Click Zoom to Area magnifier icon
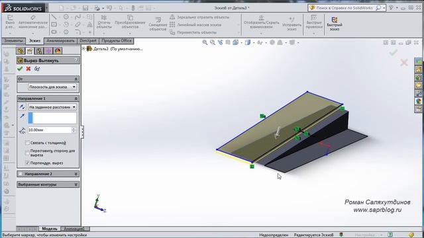Viewport: 424px width, 238px height. tap(213, 42)
